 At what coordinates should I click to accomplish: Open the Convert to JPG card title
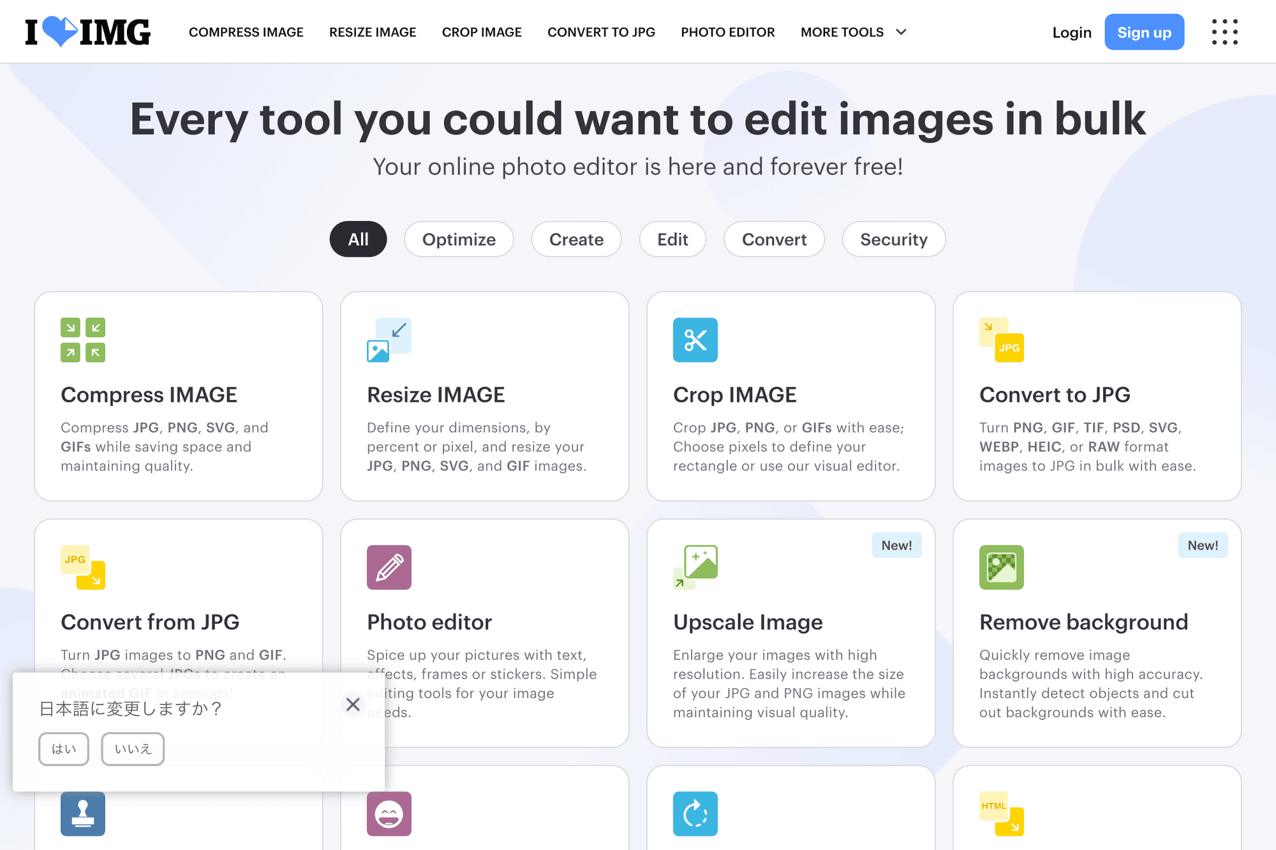click(x=1055, y=395)
